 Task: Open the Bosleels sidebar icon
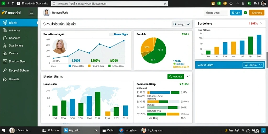[5, 79]
